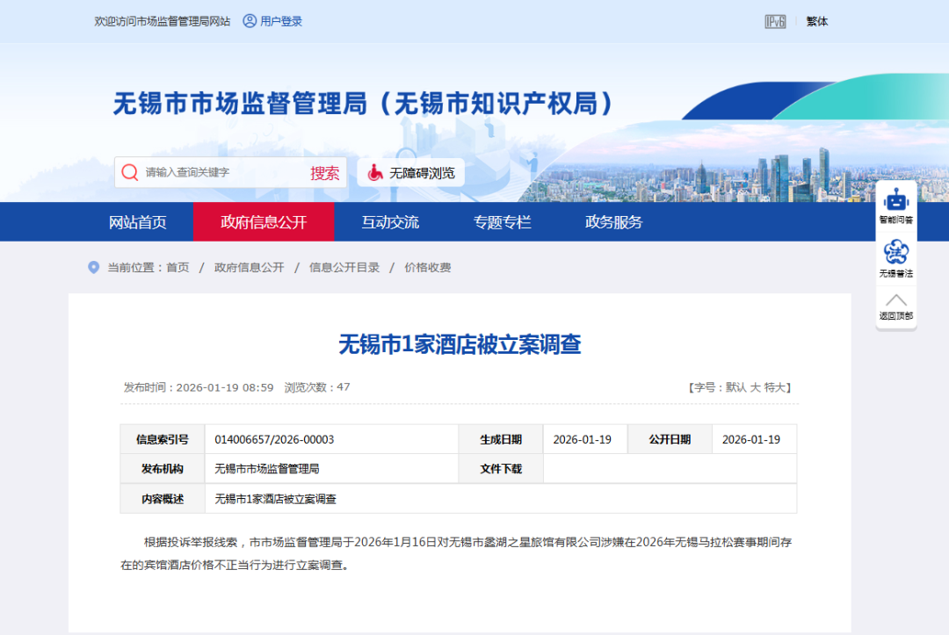Set font size to 特大

tap(776, 387)
